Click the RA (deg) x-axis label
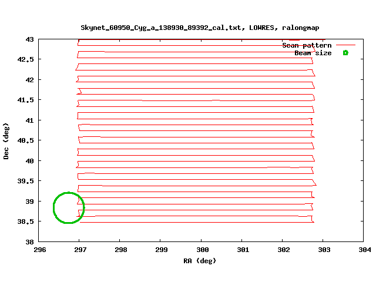Viewport: 376px width, 282px height. point(200,260)
